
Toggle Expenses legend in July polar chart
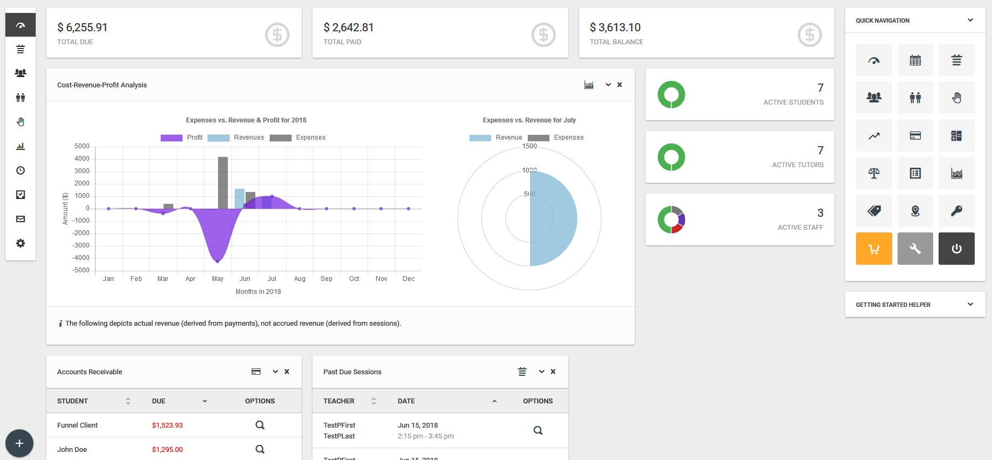pyautogui.click(x=556, y=138)
